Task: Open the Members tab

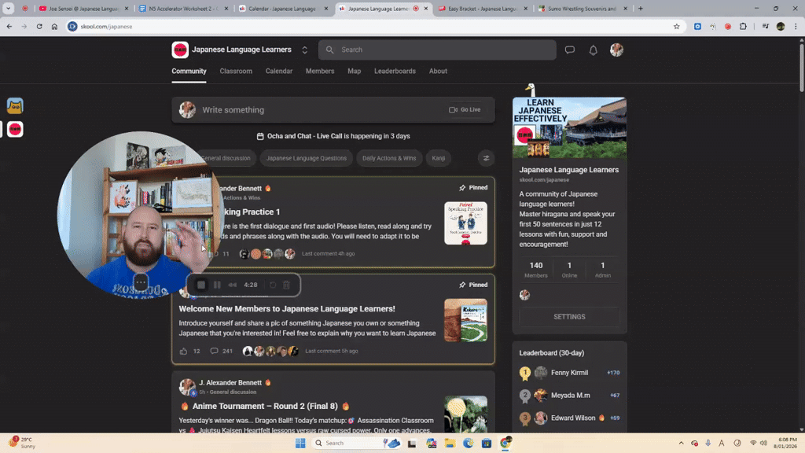Action: pos(320,72)
